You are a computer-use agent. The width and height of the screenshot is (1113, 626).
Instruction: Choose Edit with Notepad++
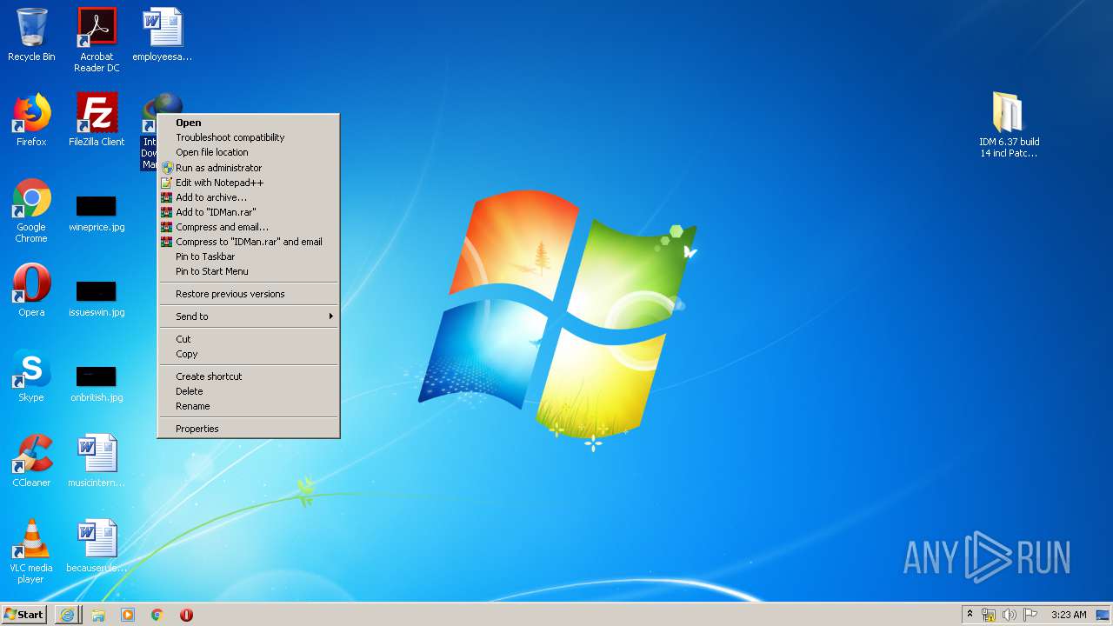click(249, 183)
